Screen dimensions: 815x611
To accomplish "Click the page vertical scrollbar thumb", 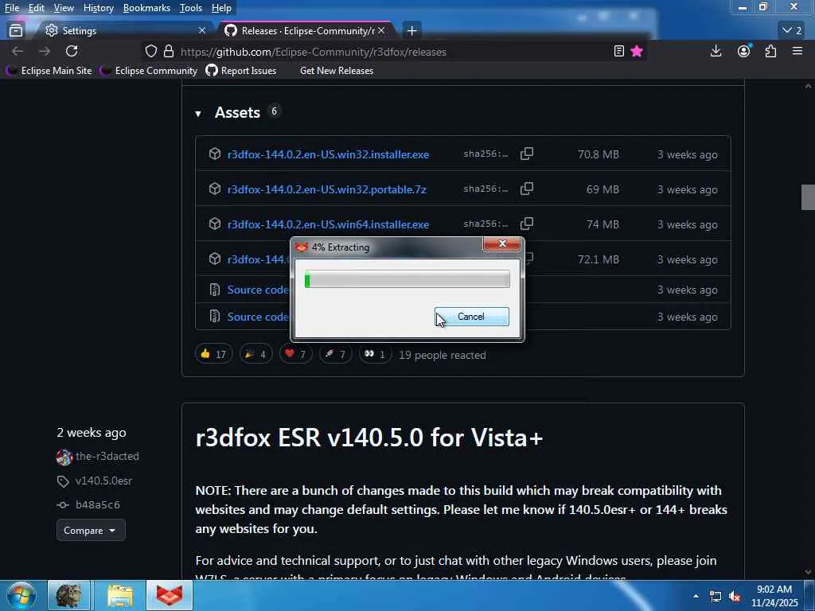I will (x=808, y=197).
